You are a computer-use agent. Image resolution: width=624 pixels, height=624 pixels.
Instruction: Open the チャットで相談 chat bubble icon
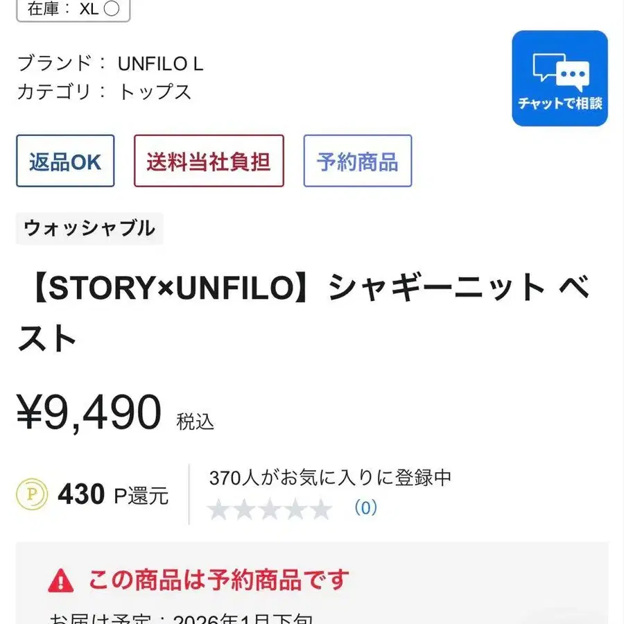(560, 78)
